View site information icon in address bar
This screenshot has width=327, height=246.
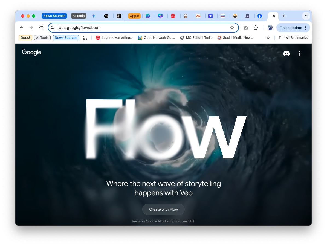coord(53,28)
